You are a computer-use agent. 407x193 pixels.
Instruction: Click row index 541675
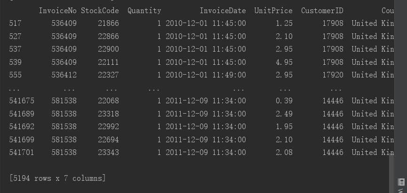(22, 100)
